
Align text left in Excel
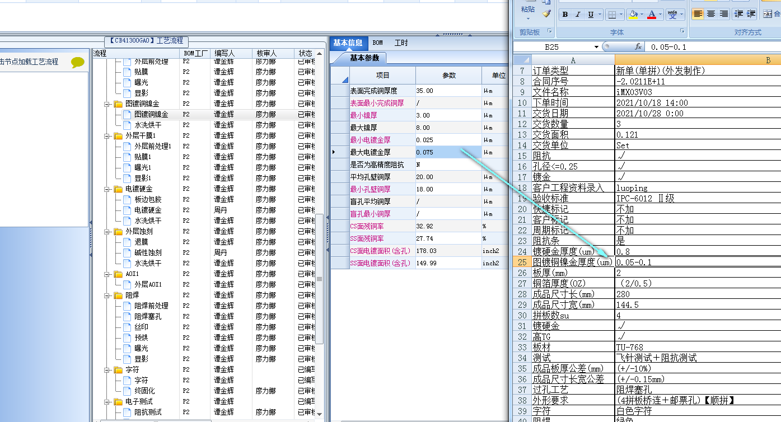(698, 15)
